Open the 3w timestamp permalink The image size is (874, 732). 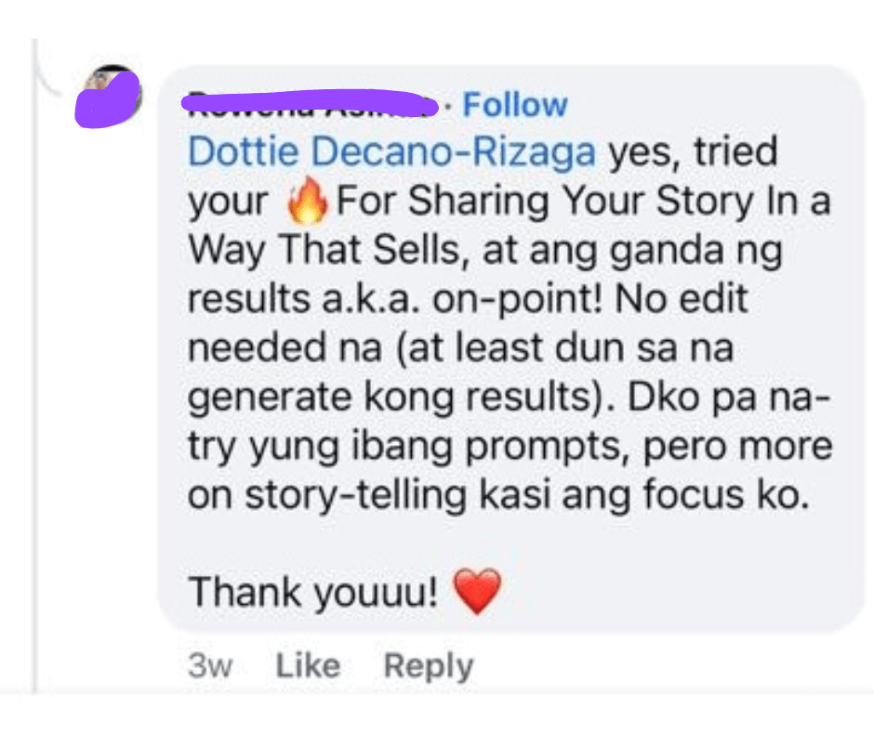coord(210,665)
